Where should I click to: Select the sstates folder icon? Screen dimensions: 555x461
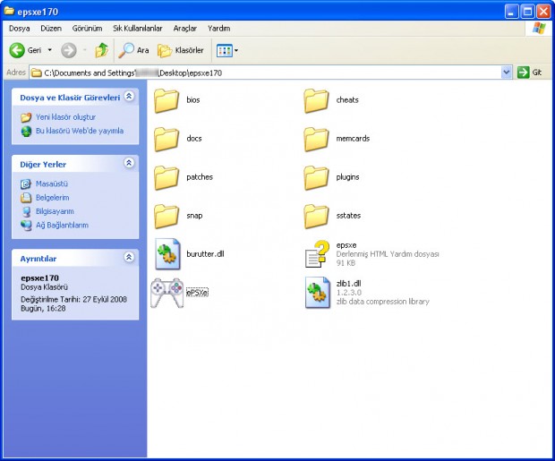[316, 217]
